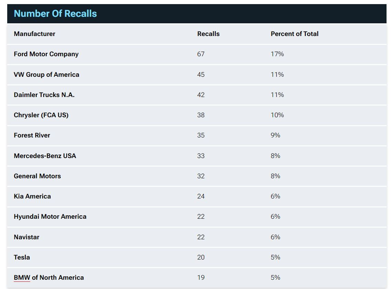
Task: Click the Percent of Total column header
Action: [x=294, y=34]
